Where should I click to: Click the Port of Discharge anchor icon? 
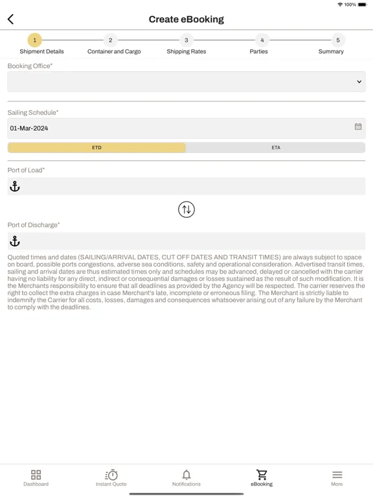tap(15, 241)
